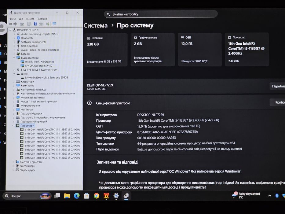Click the taskbar Пошук search box
The width and height of the screenshot is (285, 214).
click(27, 196)
